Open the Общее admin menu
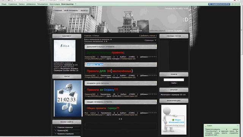The width and height of the screenshot is (243, 137). click(4, 4)
